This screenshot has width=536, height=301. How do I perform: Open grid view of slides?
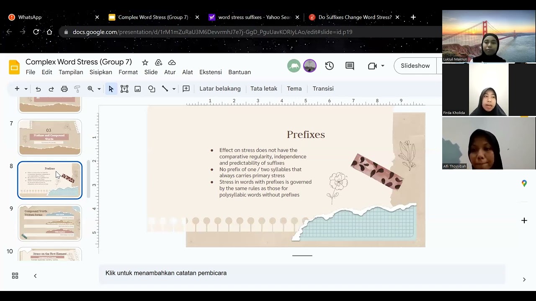click(x=15, y=275)
